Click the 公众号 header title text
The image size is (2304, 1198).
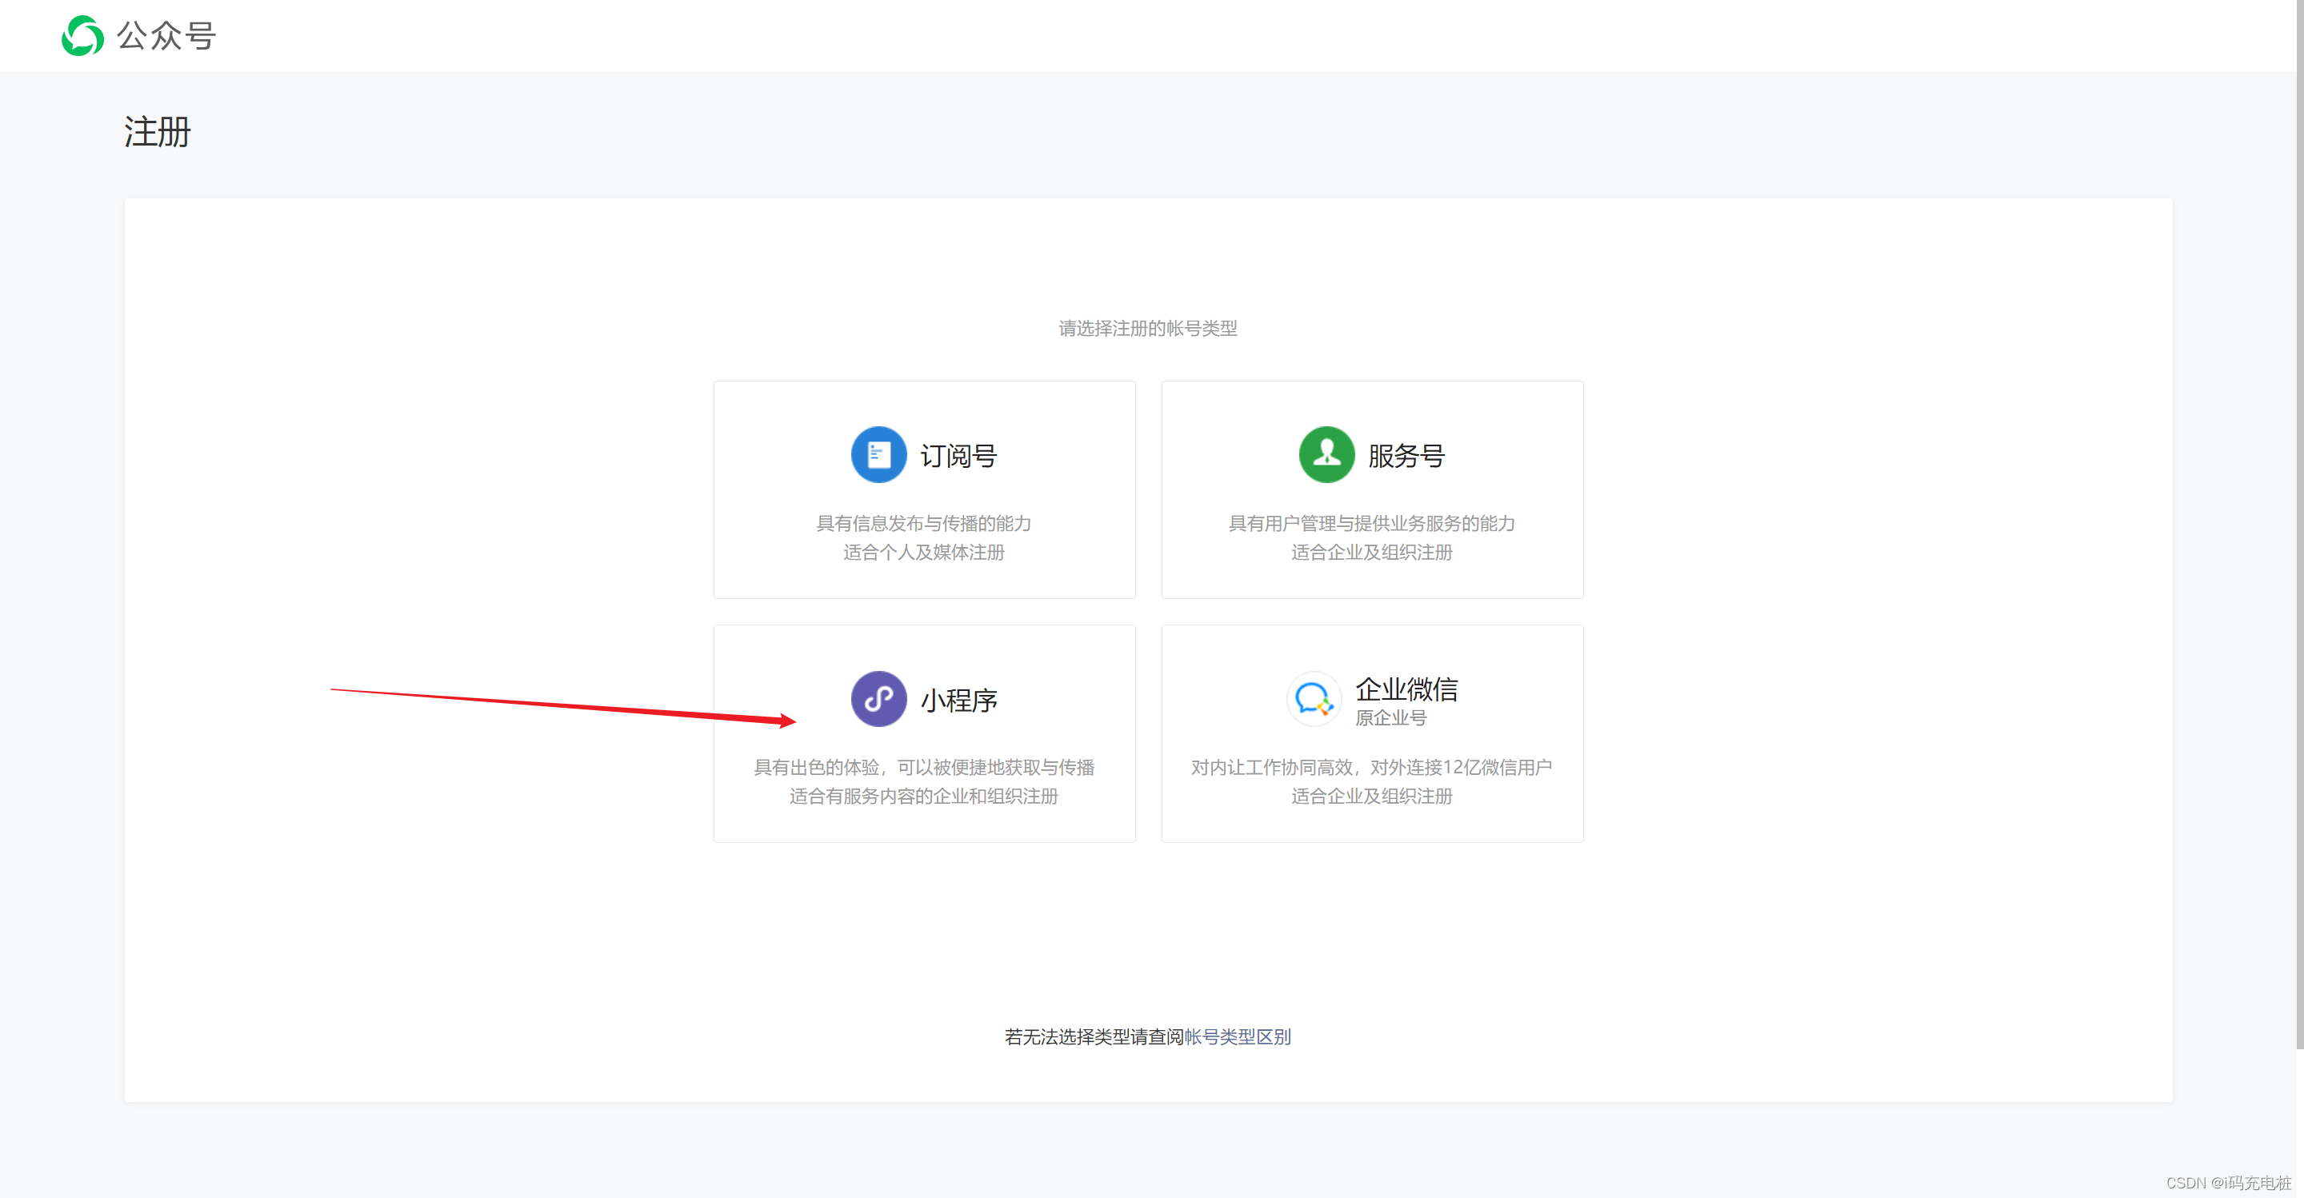(x=167, y=36)
